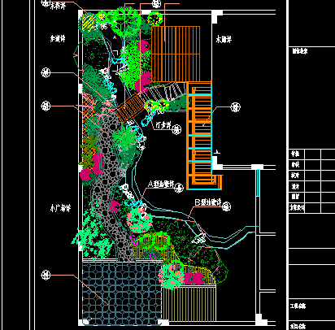
Task: Select the orange pergola strip with cyan frames
Action: point(200,136)
